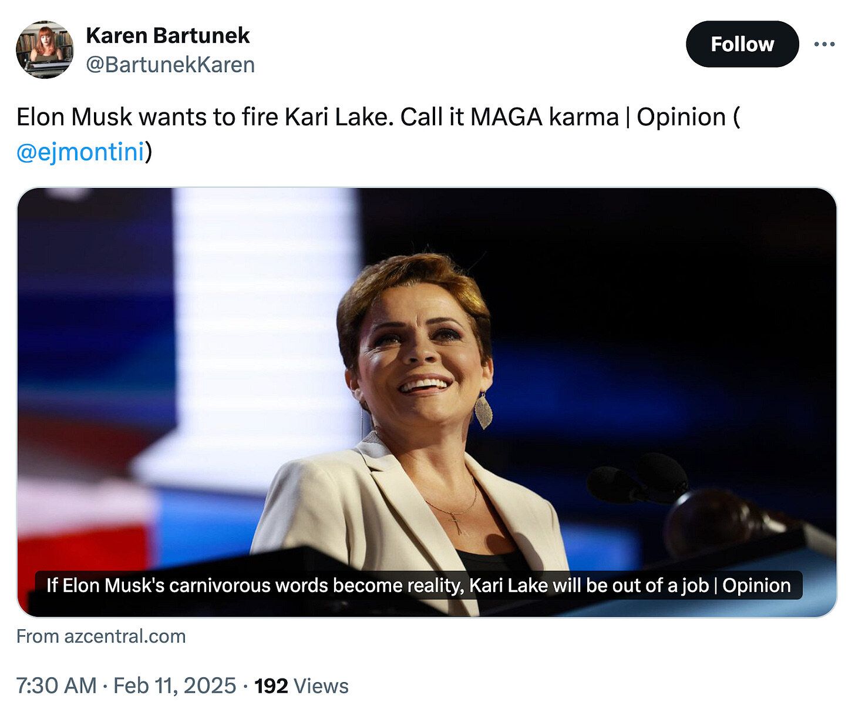This screenshot has height=712, width=855.
Task: Click the 7:30 AM Feb 11, 2025 timestamp
Action: [x=126, y=686]
